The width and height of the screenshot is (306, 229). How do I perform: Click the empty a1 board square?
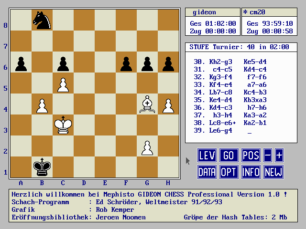pos(21,167)
